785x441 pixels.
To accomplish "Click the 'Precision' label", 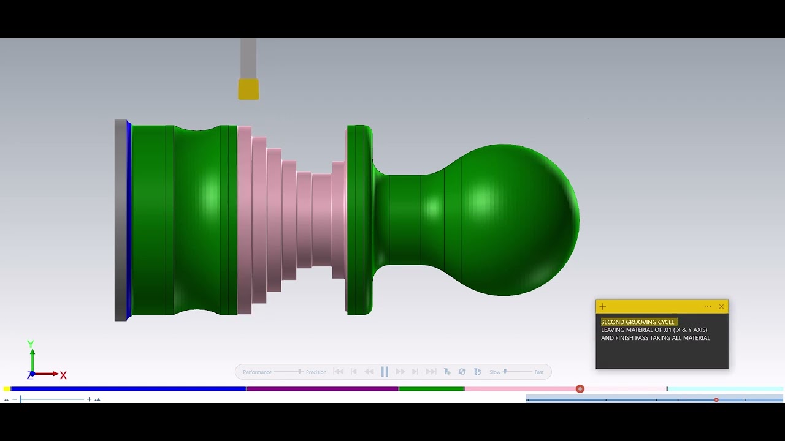I will tap(316, 372).
